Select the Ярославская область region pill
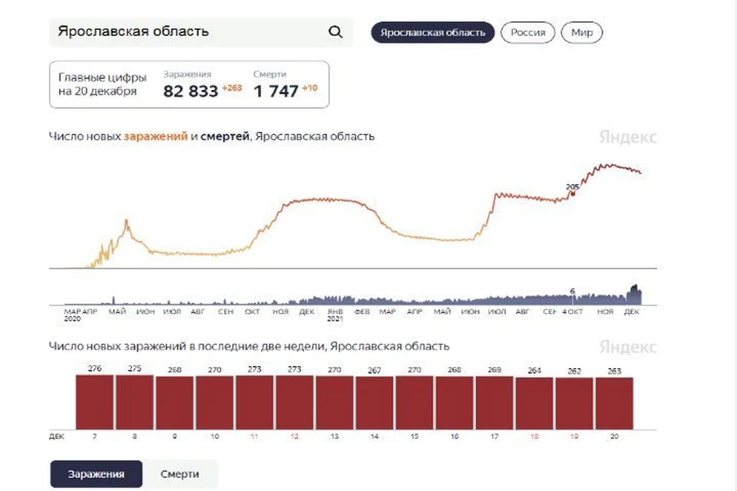737x491 pixels. [x=432, y=32]
